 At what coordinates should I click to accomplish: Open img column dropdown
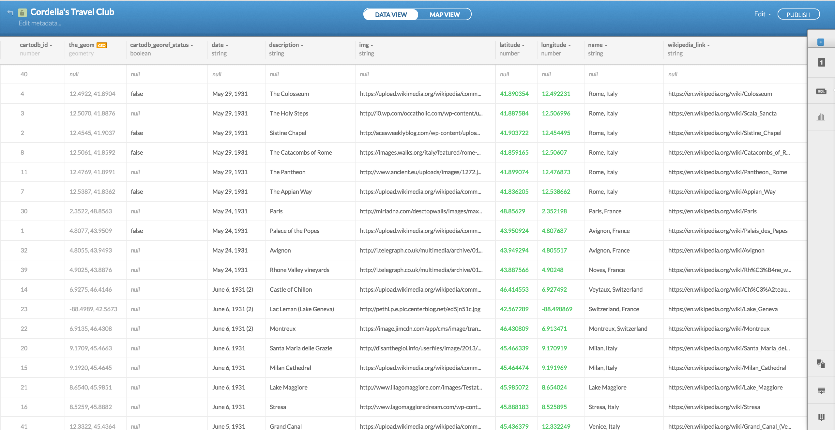click(372, 46)
